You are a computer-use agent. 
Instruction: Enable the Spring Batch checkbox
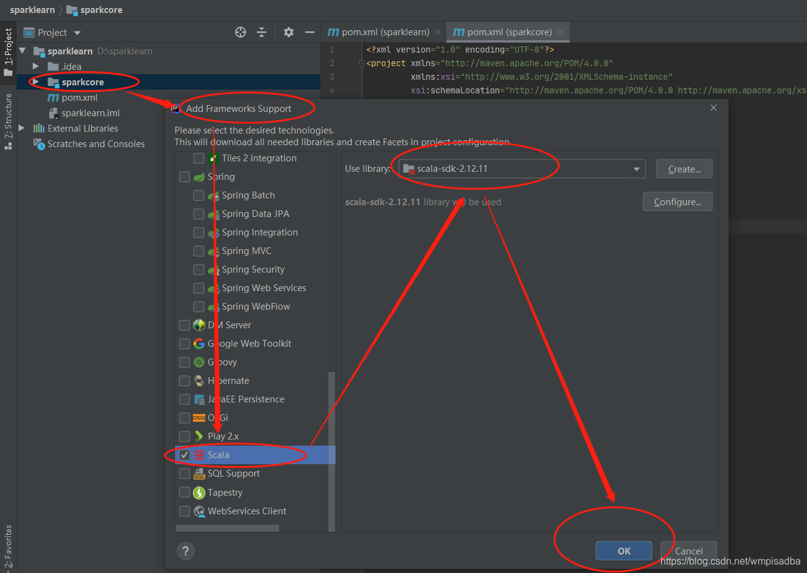pyautogui.click(x=199, y=195)
